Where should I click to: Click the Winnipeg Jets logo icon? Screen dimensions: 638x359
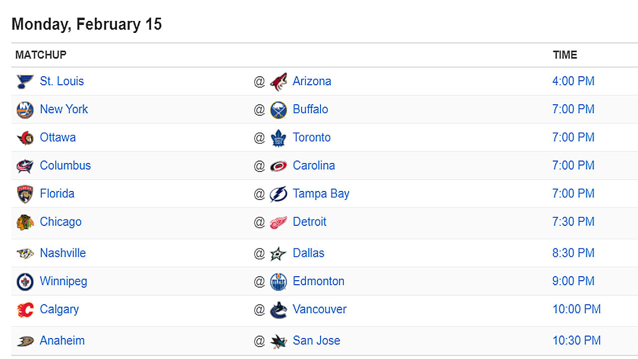[25, 282]
